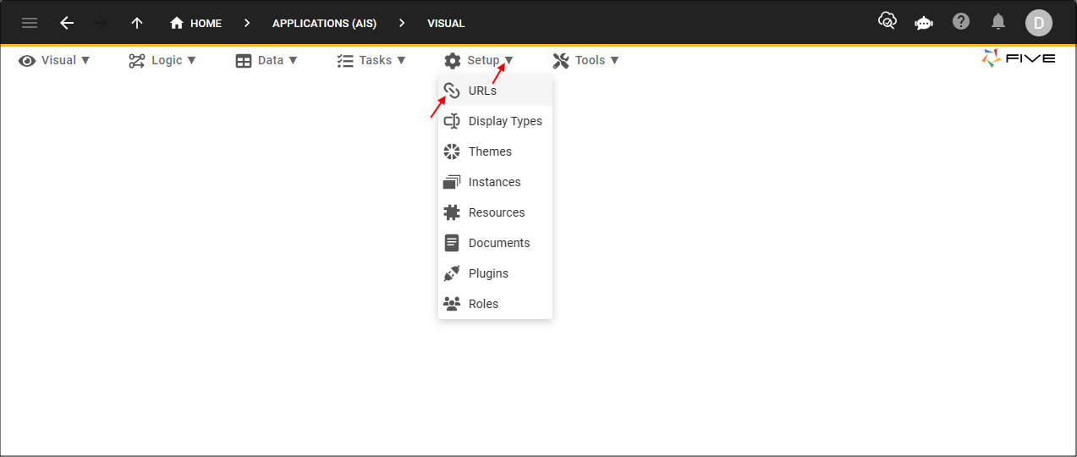Select Roles in the Setup menu
The height and width of the screenshot is (457, 1077).
(483, 304)
